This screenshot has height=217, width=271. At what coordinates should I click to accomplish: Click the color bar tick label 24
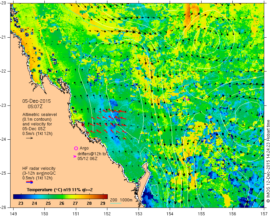pyautogui.click(x=35, y=203)
